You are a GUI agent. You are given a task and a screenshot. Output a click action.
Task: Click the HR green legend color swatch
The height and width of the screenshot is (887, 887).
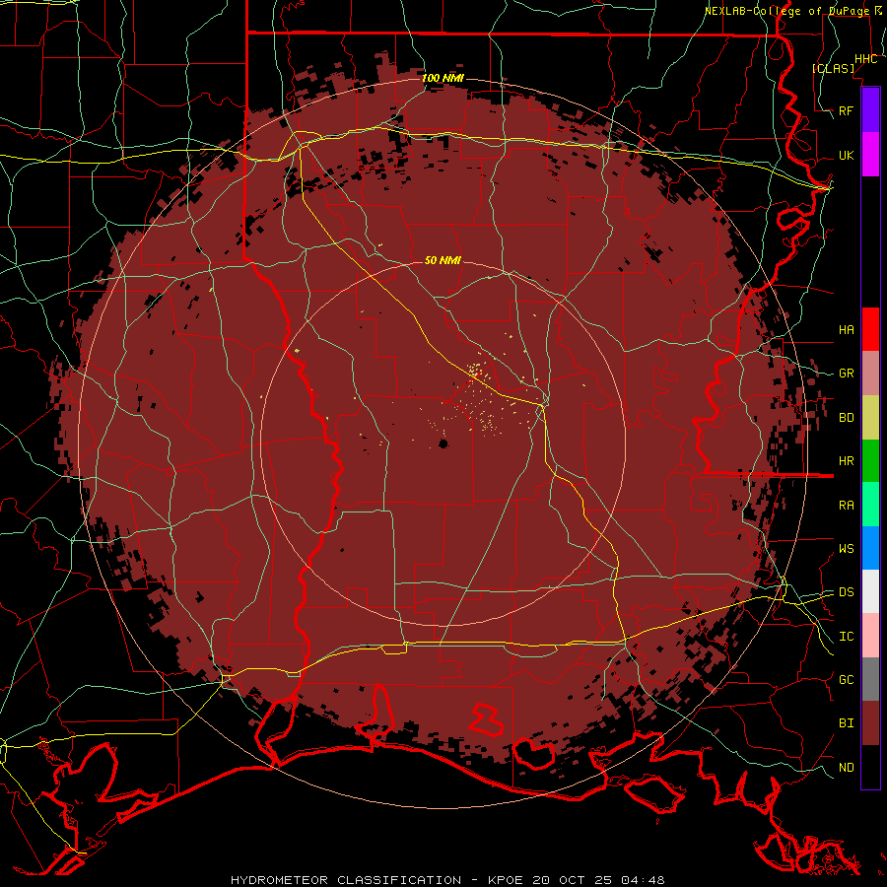click(870, 461)
